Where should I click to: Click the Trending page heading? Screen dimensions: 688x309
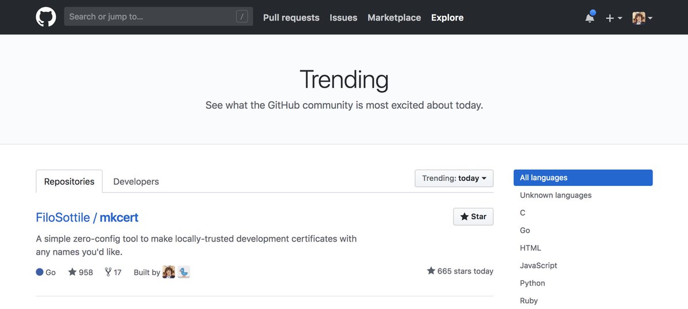tap(344, 79)
